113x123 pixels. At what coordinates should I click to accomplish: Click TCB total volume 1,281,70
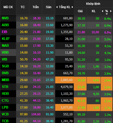tap(67, 121)
